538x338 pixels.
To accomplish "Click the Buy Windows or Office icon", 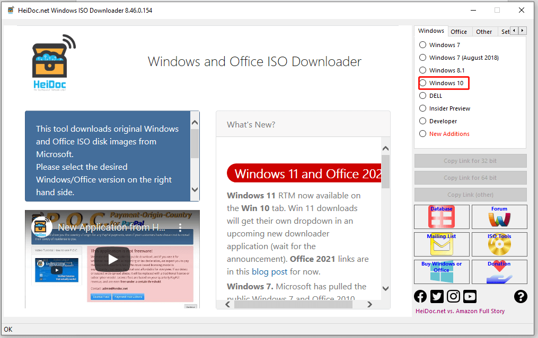I will pos(441,271).
